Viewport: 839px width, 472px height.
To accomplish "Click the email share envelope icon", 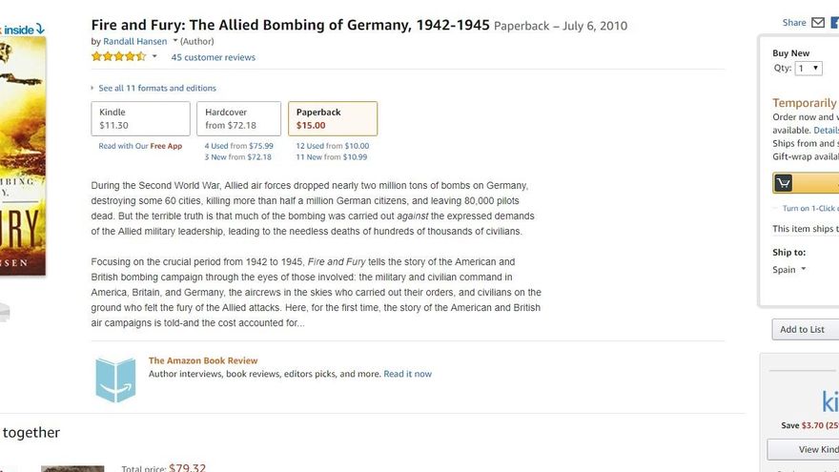I will click(817, 23).
